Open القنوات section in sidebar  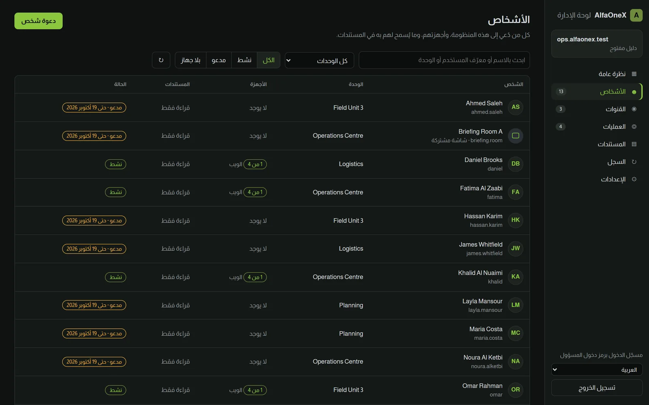pyautogui.click(x=597, y=109)
